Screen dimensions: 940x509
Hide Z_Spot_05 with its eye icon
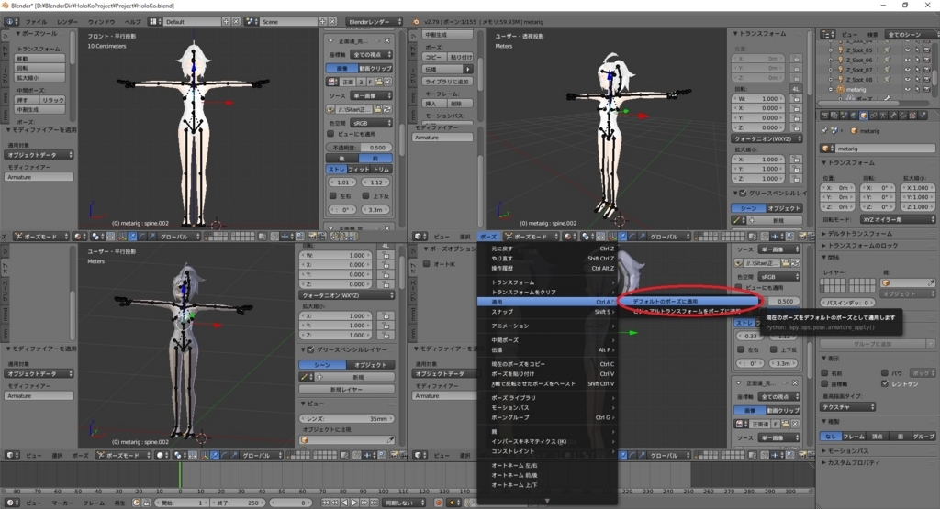click(x=908, y=51)
